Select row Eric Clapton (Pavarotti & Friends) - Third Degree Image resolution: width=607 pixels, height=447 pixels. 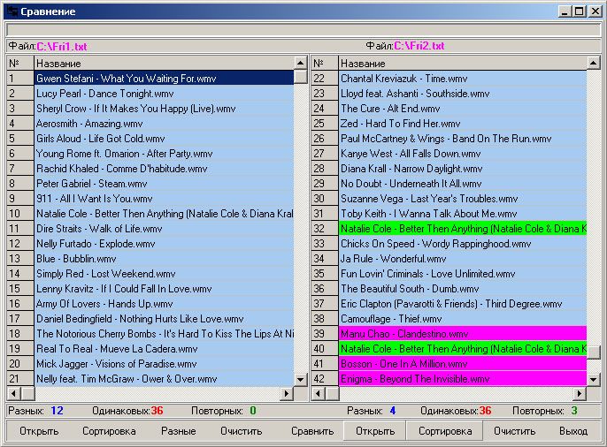click(463, 304)
